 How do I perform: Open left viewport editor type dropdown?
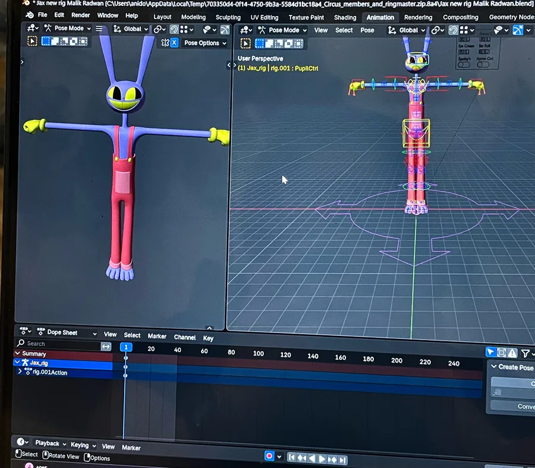(33, 28)
